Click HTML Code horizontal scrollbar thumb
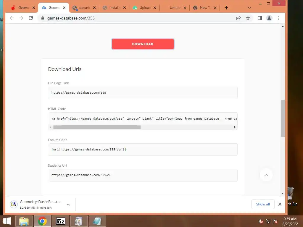Screen dimensions: 303x227 [x=97, y=127]
